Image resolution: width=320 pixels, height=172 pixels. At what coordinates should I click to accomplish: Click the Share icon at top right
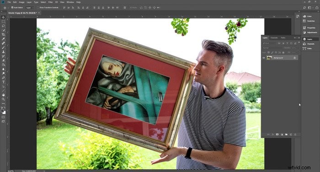pos(317,8)
